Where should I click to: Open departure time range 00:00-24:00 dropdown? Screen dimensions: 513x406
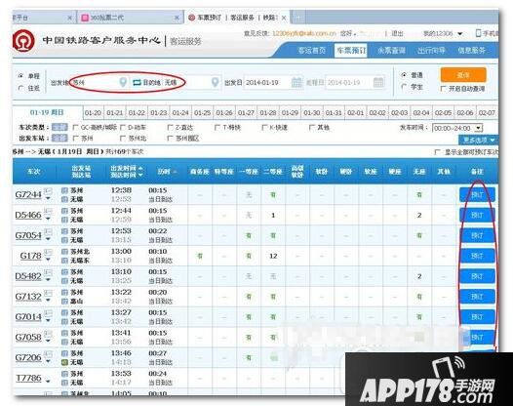click(x=457, y=128)
